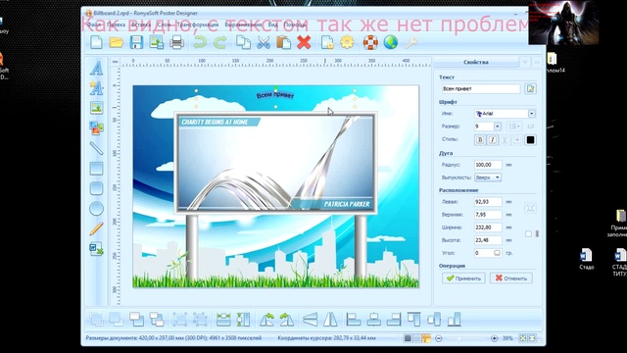Toggle italic text style
Viewport: 627px width, 353px height.
492,139
